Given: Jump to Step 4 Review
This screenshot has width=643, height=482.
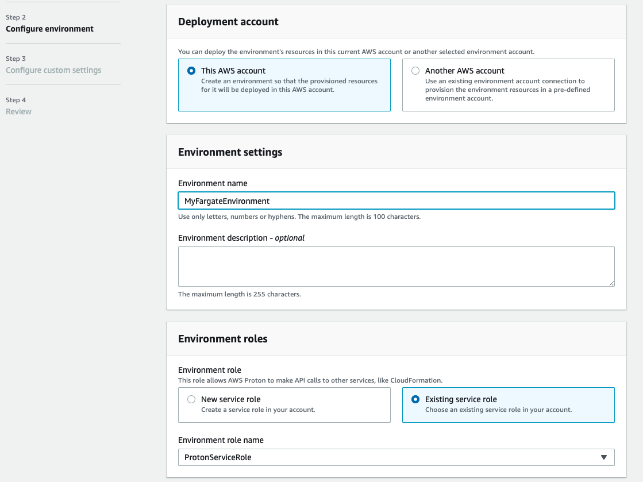Looking at the screenshot, I should pos(18,111).
